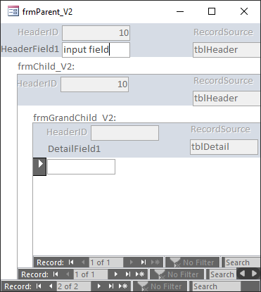Go to next record in frmParent navigation

(99, 286)
